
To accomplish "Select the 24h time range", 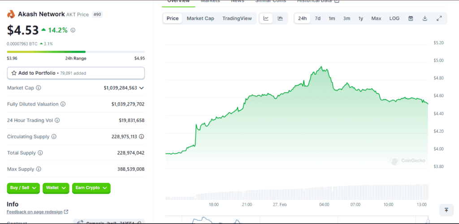I will click(x=303, y=18).
